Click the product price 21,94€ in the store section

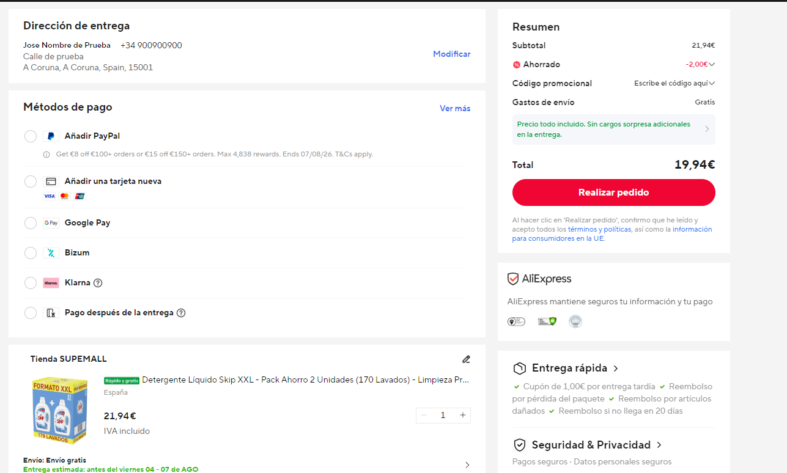point(120,416)
